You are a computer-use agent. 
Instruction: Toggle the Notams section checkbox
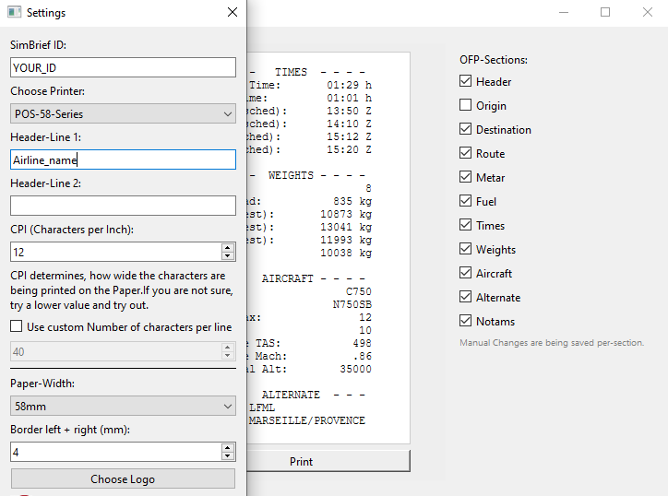click(x=466, y=321)
